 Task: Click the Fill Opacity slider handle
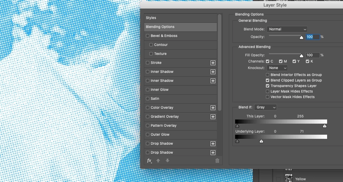302,56
